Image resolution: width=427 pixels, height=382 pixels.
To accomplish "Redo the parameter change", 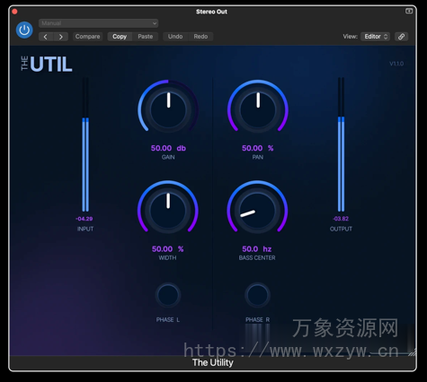I will [200, 37].
